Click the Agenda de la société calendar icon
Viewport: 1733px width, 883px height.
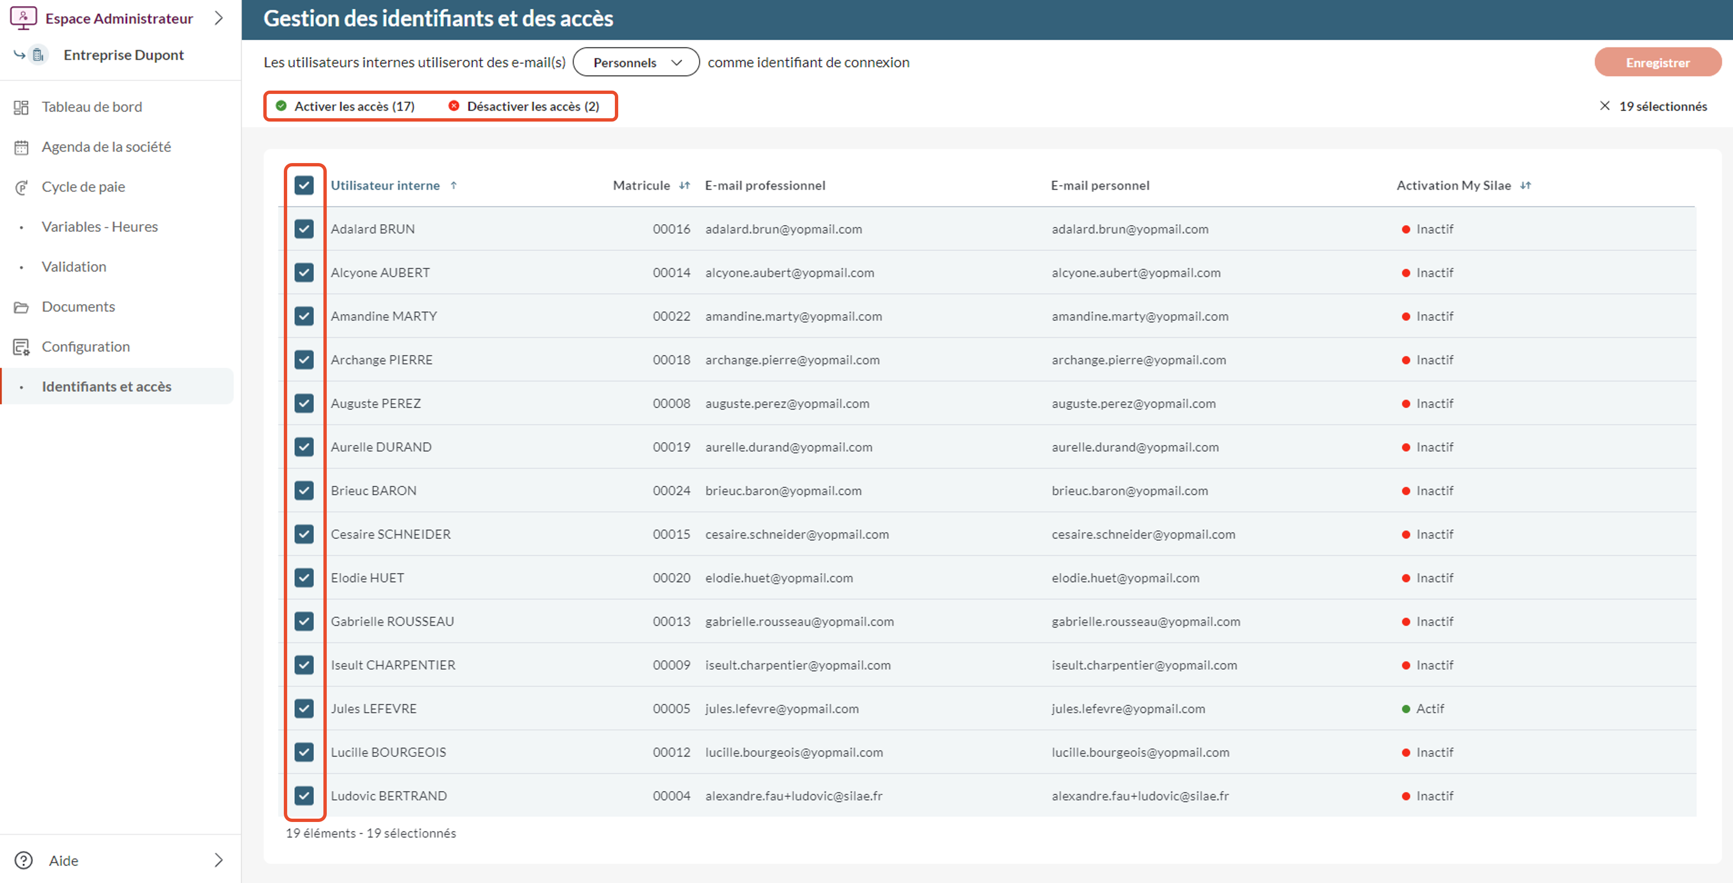(x=21, y=147)
